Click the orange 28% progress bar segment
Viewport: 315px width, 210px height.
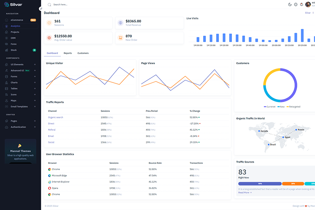pyautogui.click(x=293, y=184)
